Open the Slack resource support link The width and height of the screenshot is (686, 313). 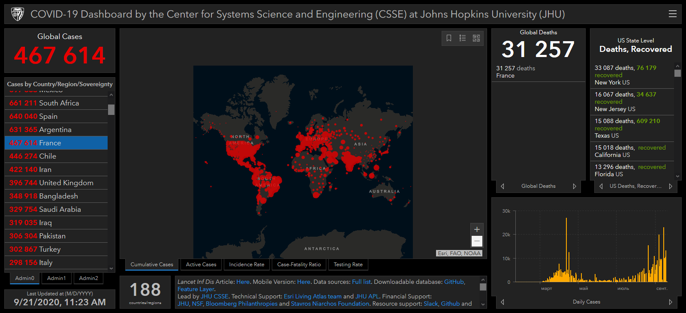[x=431, y=304]
